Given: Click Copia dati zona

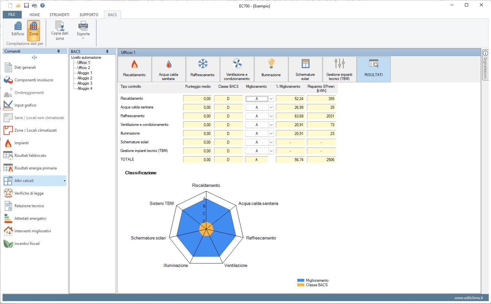Looking at the screenshot, I should pyautogui.click(x=60, y=30).
